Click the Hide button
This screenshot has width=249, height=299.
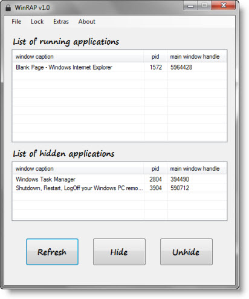(x=119, y=252)
